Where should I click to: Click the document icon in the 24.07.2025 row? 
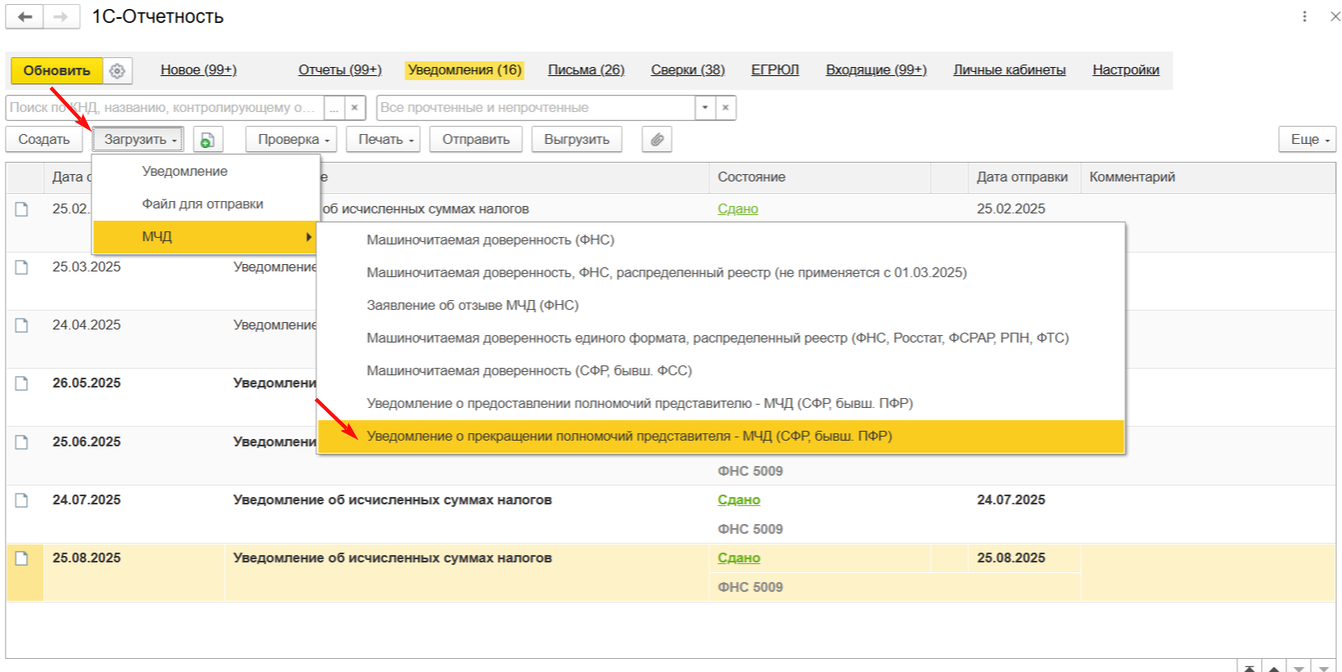(22, 500)
